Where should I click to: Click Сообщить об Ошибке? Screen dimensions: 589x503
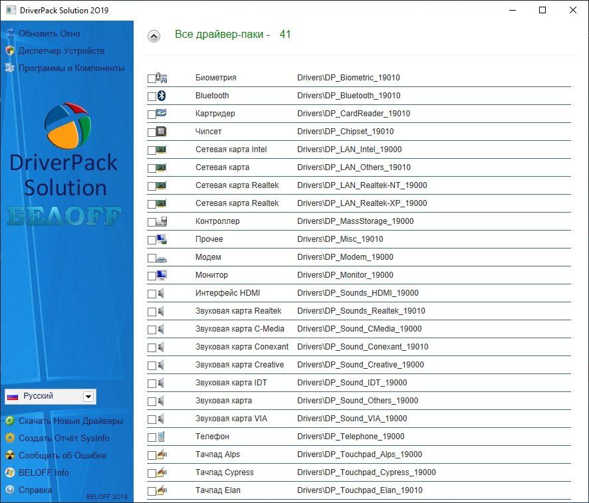pyautogui.click(x=62, y=455)
